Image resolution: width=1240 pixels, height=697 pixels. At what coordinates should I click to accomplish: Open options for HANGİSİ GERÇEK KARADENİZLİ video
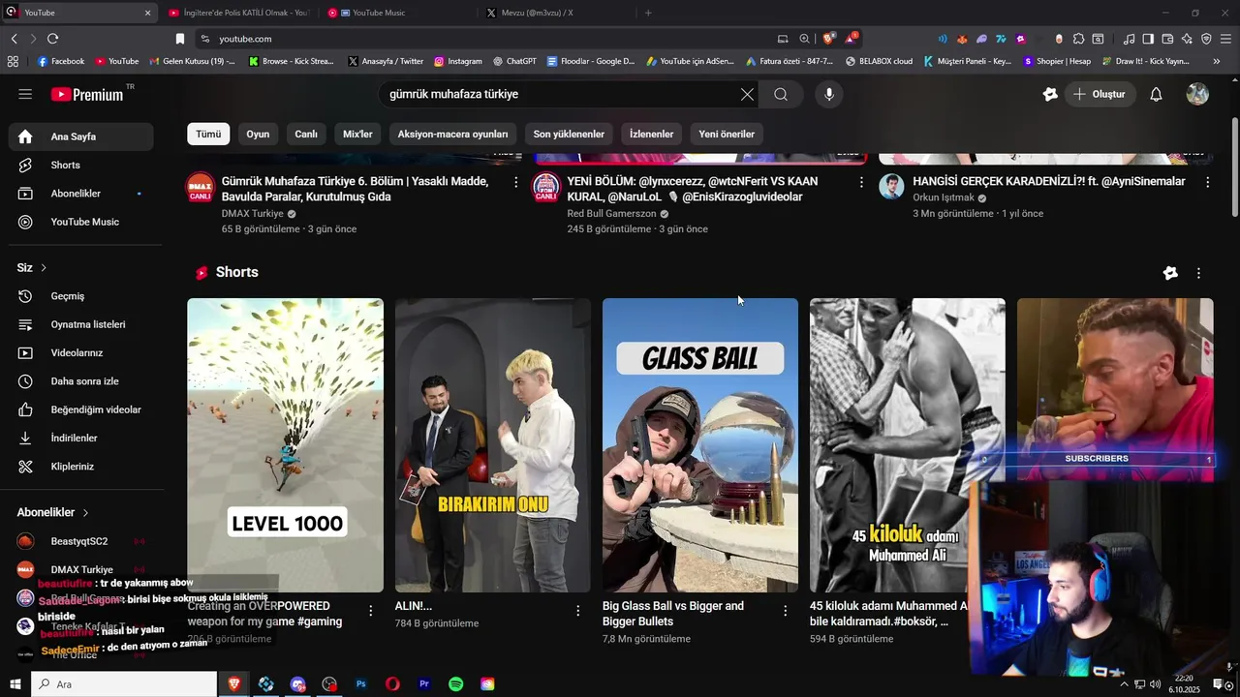tap(1207, 182)
